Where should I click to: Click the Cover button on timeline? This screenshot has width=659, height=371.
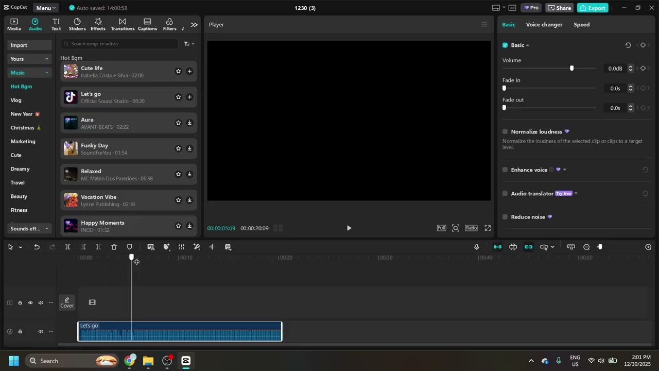(x=67, y=303)
